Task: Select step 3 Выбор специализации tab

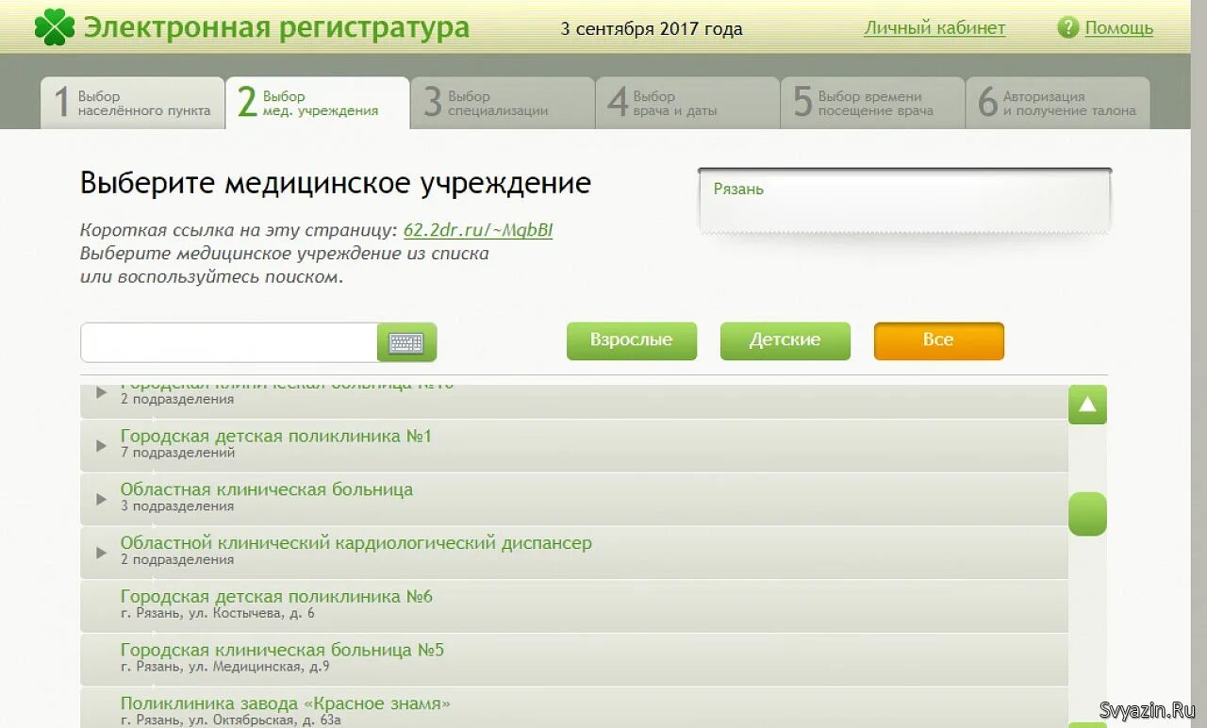Action: point(502,103)
